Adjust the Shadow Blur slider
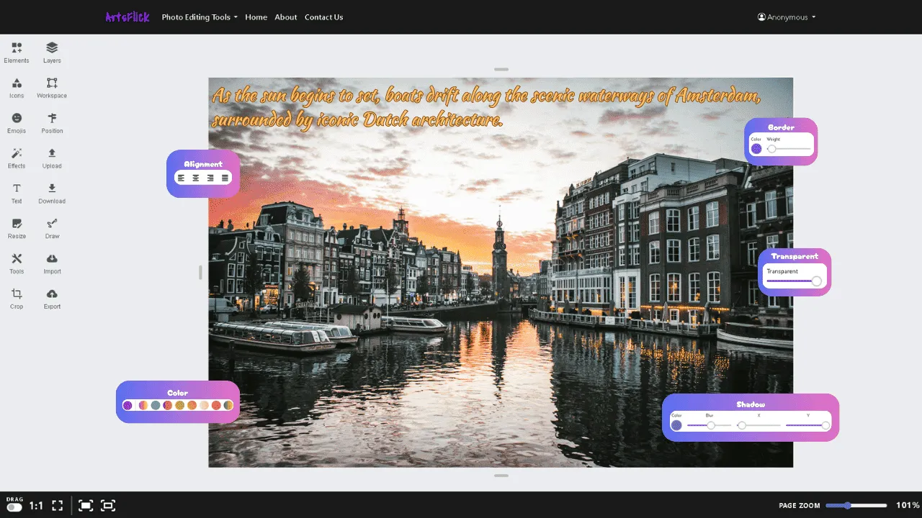The width and height of the screenshot is (922, 518). click(x=710, y=425)
